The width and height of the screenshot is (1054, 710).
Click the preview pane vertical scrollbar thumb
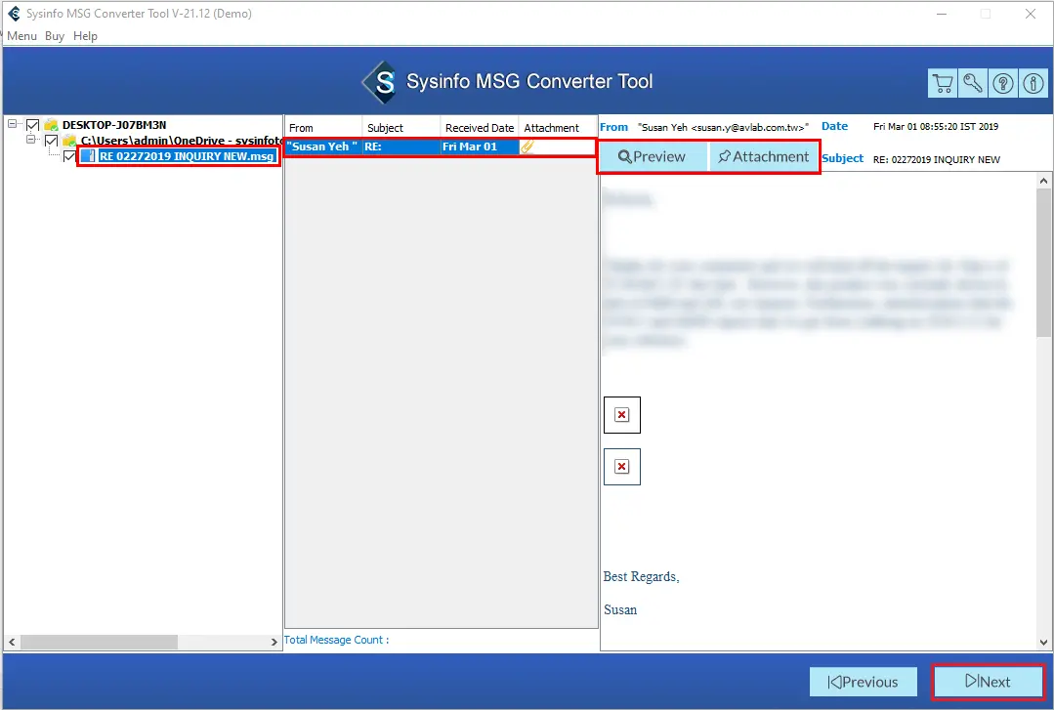pos(1043,262)
